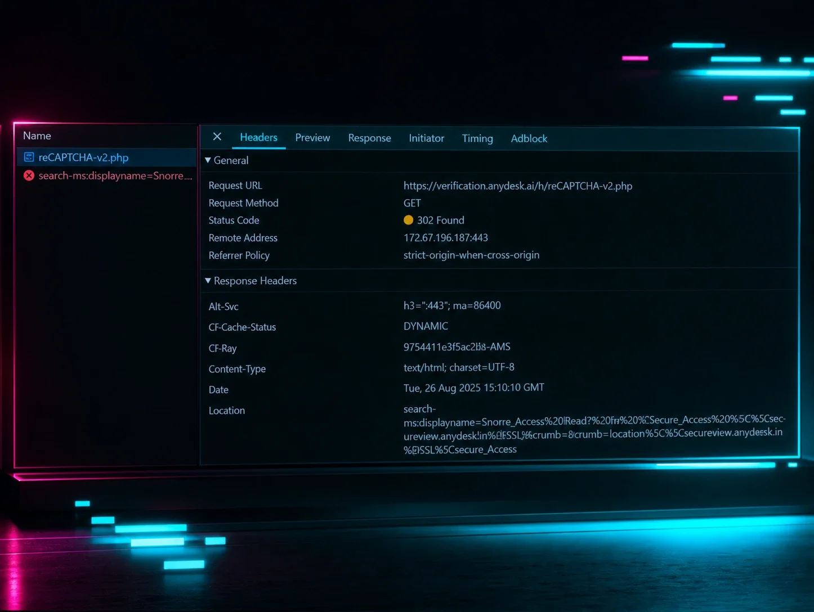This screenshot has height=612, width=814.
Task: Click the 'Remote Address' label
Action: [243, 238]
